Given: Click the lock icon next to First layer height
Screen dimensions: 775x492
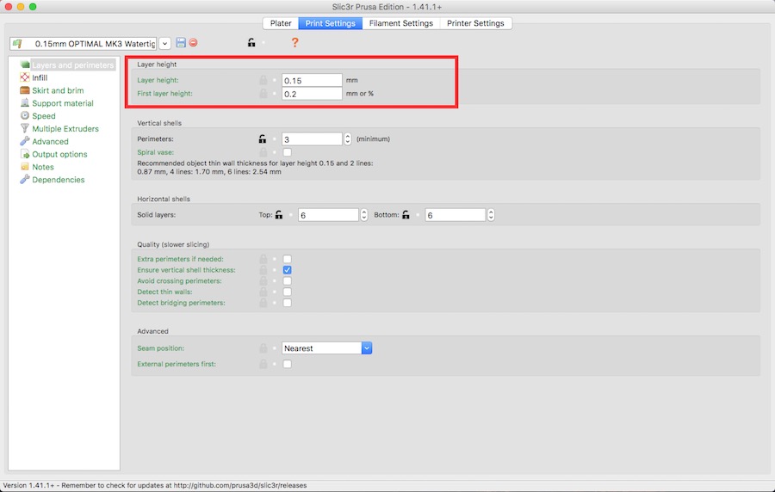Looking at the screenshot, I should 263,93.
